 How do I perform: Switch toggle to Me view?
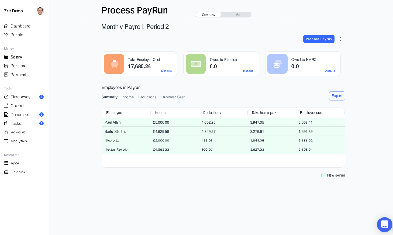point(237,15)
